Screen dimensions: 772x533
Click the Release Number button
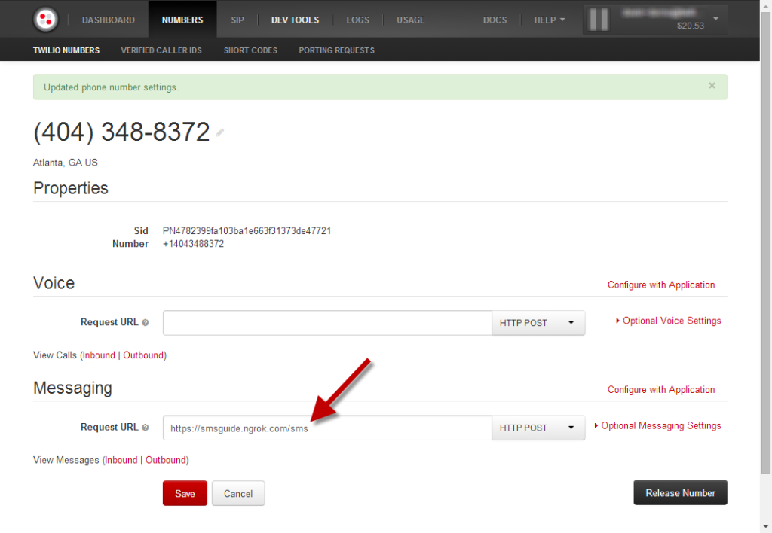pos(680,492)
